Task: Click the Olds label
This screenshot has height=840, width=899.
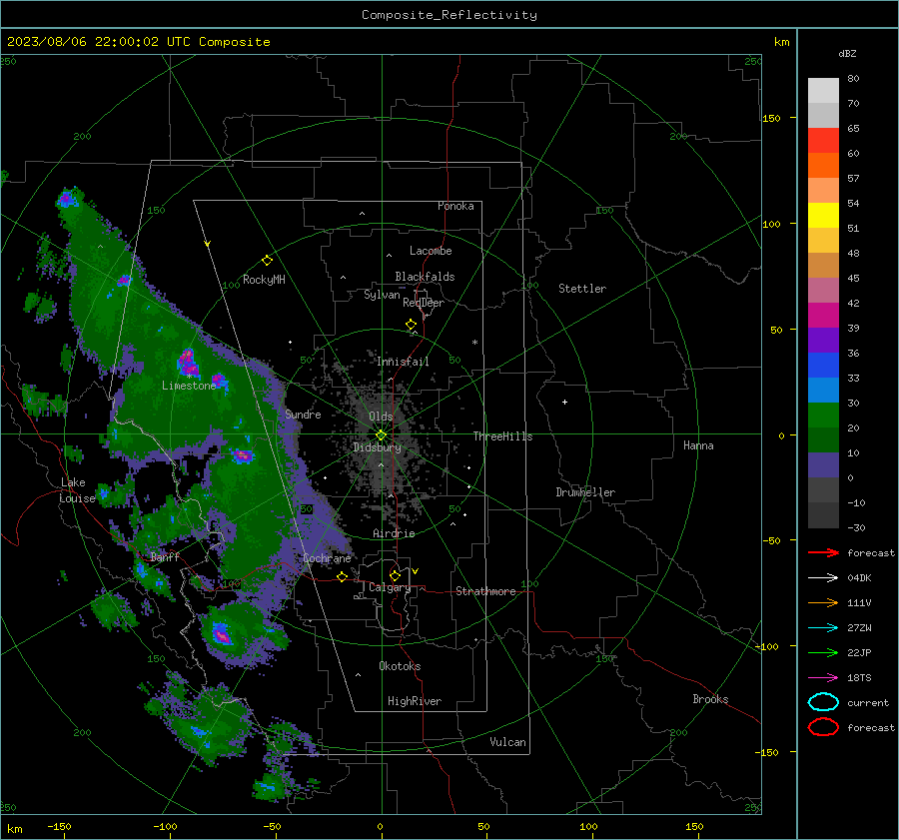Action: (x=381, y=417)
